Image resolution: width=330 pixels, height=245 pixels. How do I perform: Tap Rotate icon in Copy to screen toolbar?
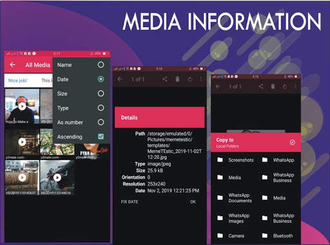click(x=285, y=86)
